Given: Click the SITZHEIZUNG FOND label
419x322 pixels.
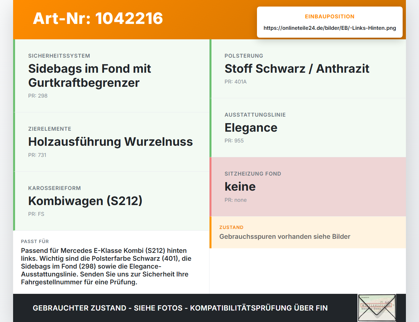Looking at the screenshot, I should pos(253,174).
